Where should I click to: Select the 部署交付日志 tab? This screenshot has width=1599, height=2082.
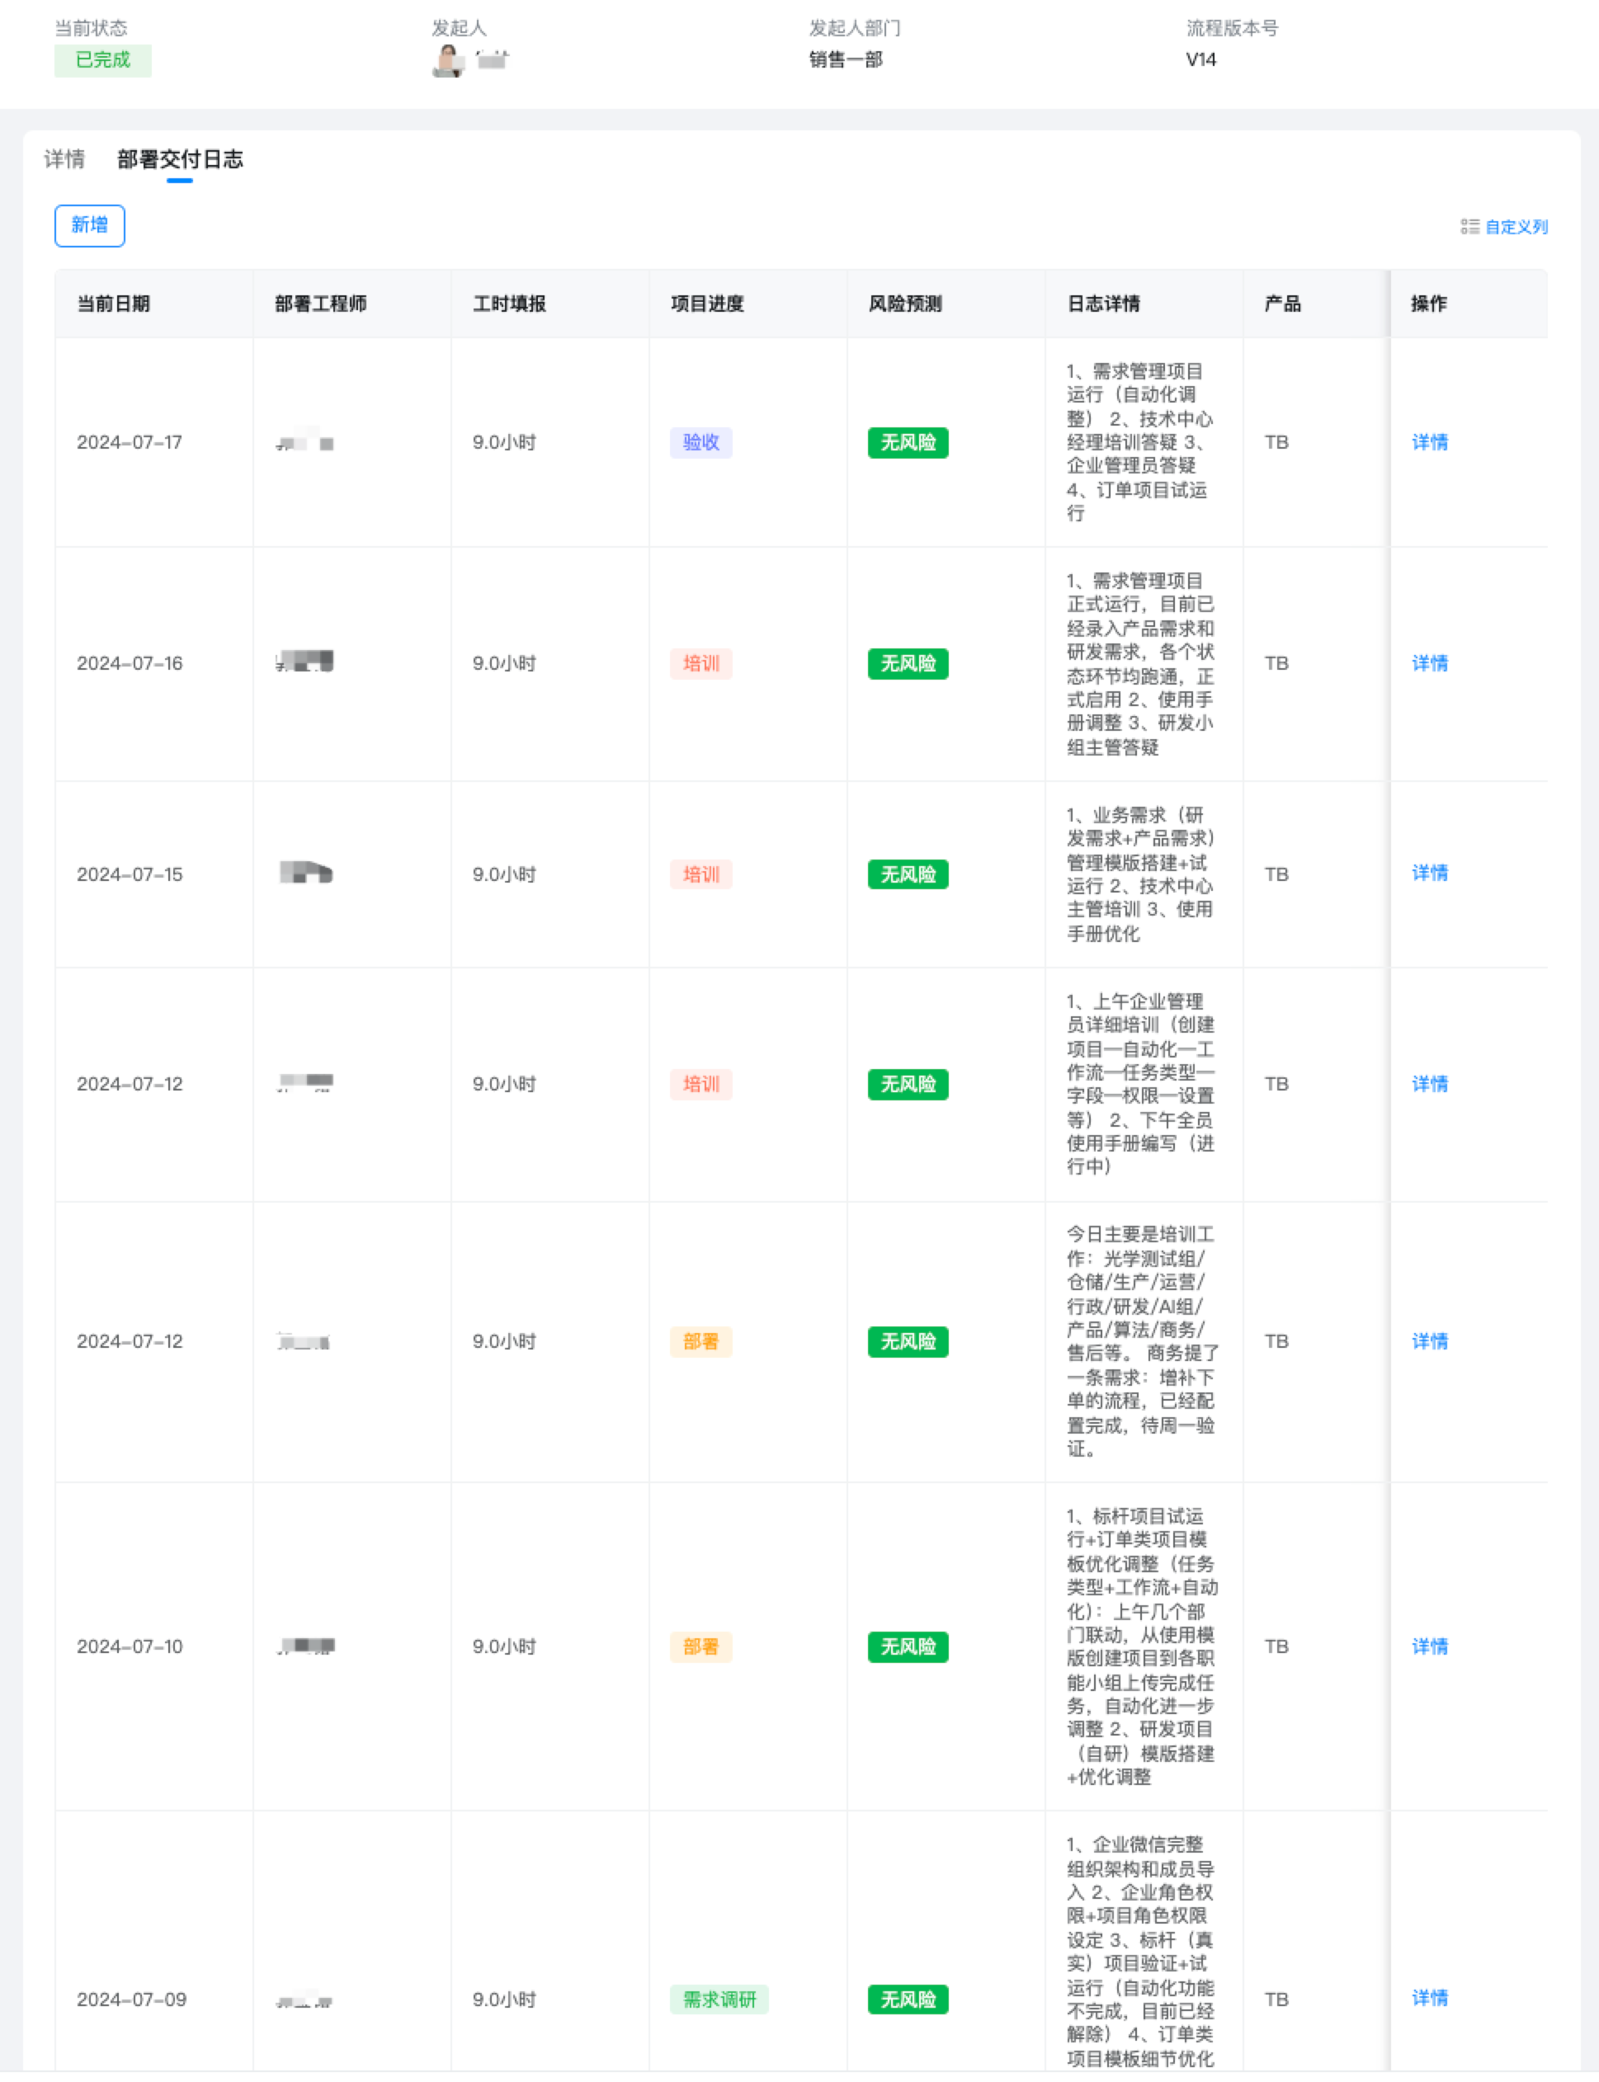(x=180, y=159)
